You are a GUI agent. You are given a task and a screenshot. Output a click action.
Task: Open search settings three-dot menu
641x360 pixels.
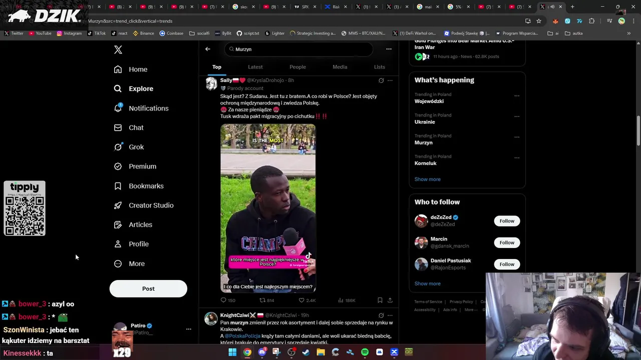coord(389,49)
